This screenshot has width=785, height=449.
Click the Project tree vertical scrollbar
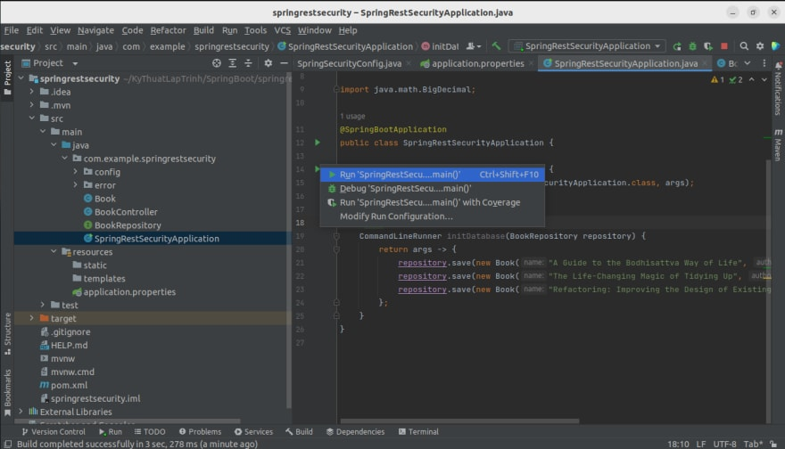[x=288, y=240]
